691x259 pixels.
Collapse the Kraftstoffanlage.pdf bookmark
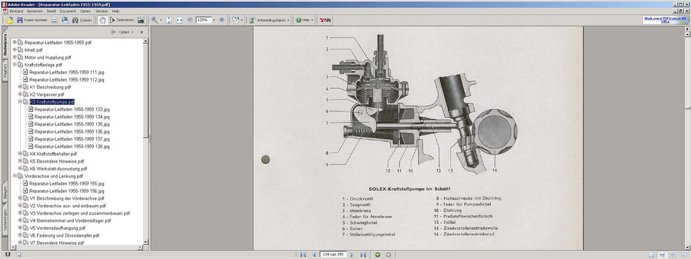click(x=15, y=65)
